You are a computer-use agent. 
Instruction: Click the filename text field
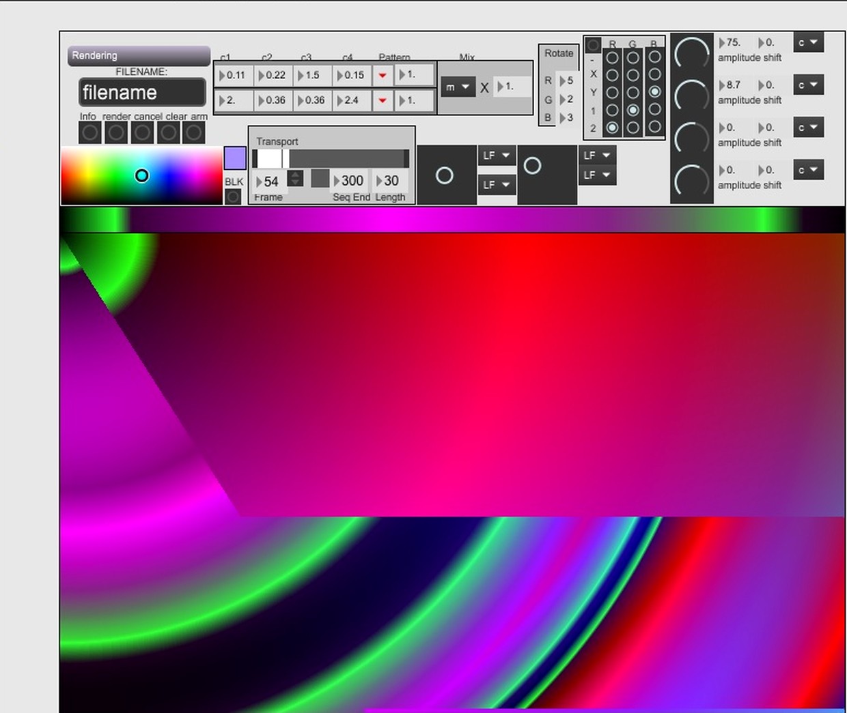click(x=142, y=92)
